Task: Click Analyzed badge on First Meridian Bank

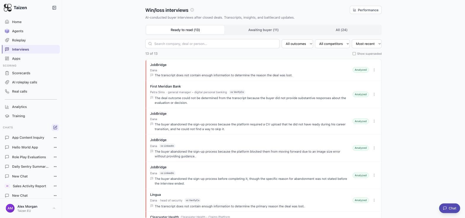Action: click(361, 94)
